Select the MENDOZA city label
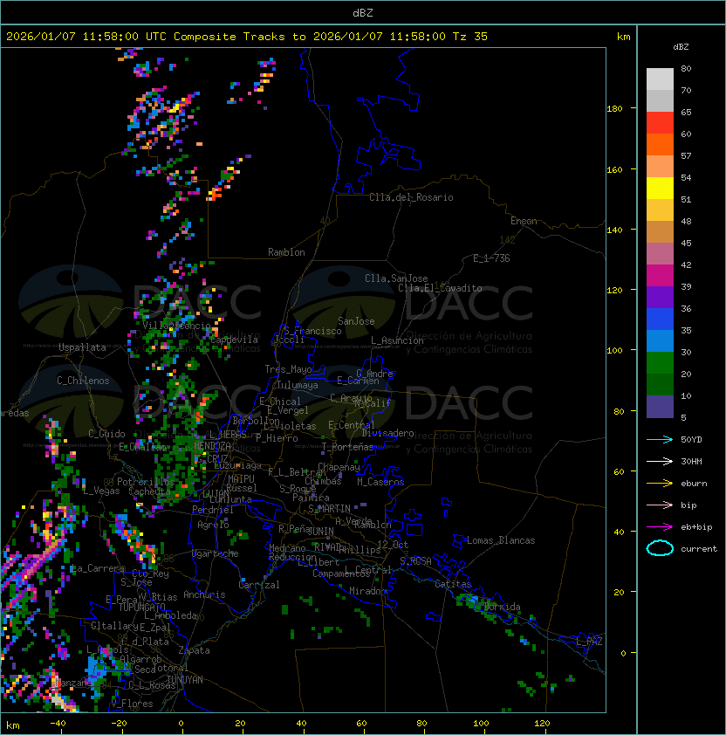This screenshot has height=735, width=726. pos(212,446)
